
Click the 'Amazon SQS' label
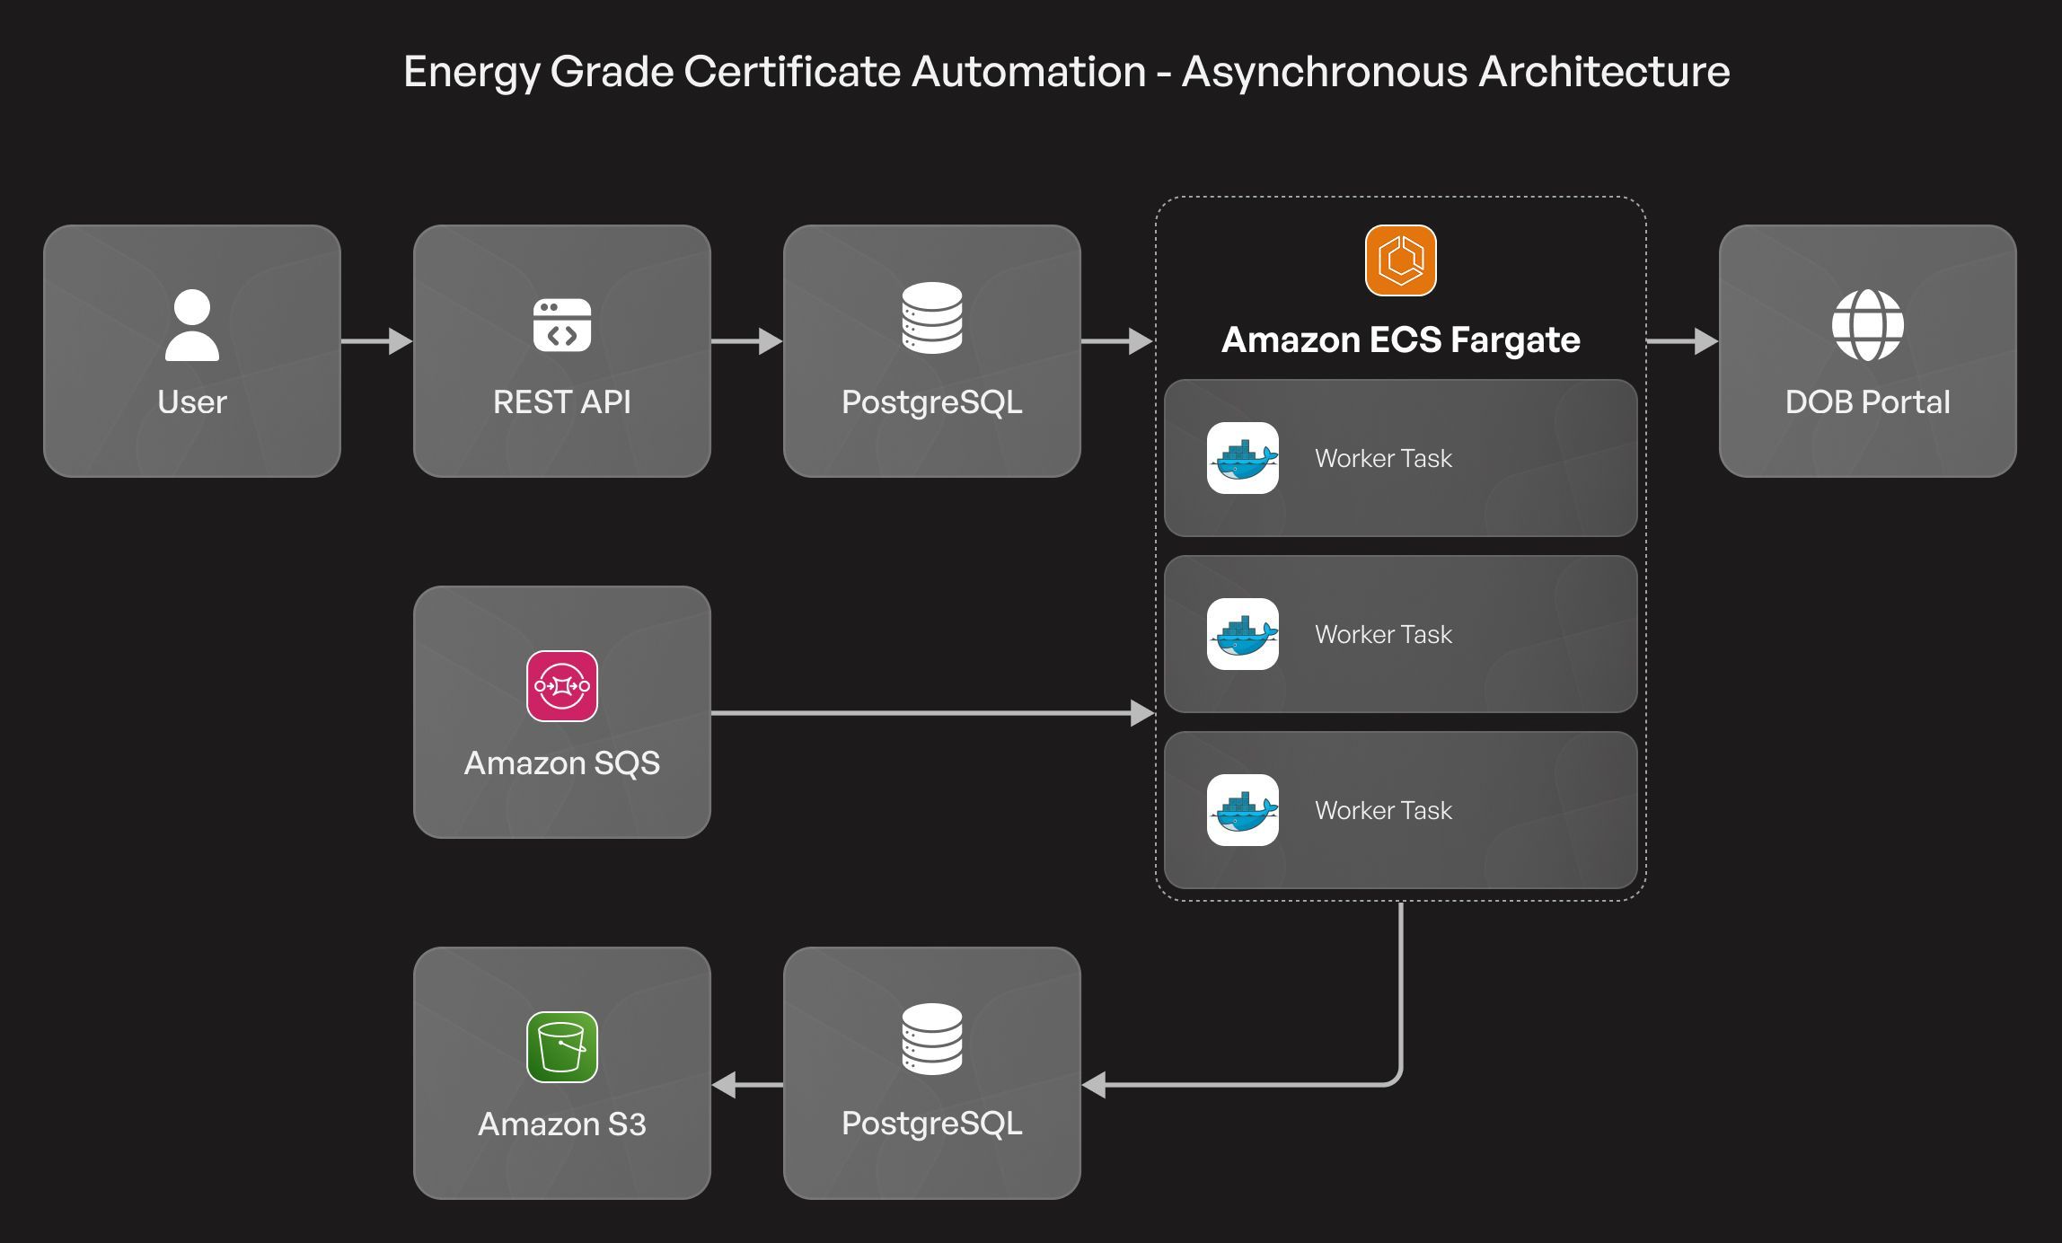pos(562,763)
